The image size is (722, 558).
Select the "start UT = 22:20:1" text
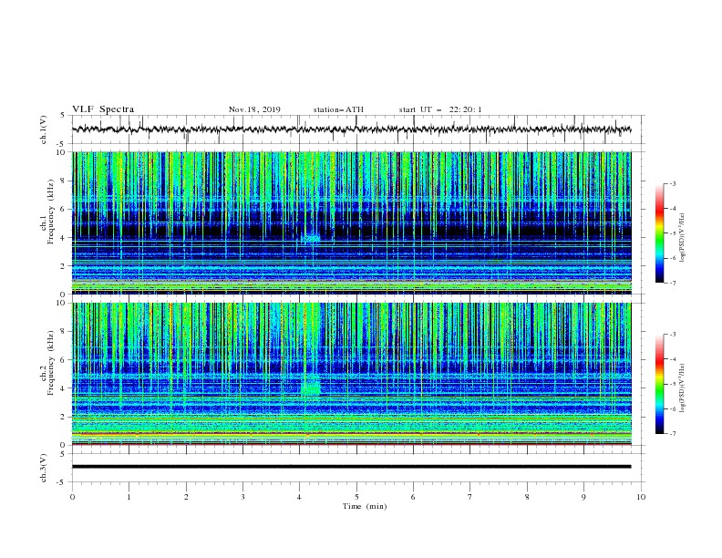click(x=440, y=109)
